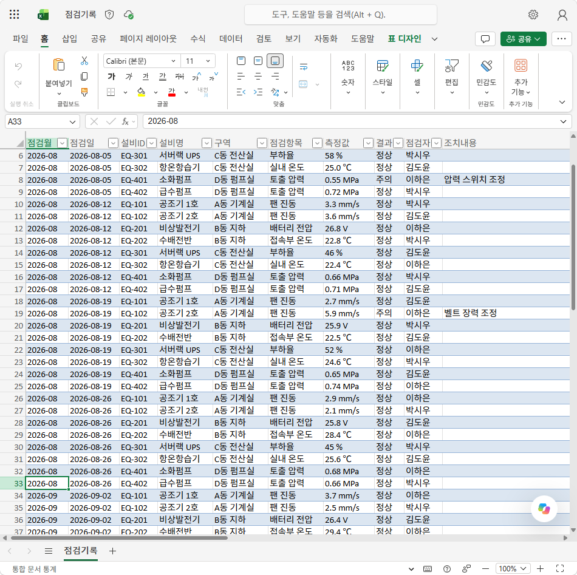Click the wrap text icon
Viewport: 577px width, 575px height.
click(304, 67)
